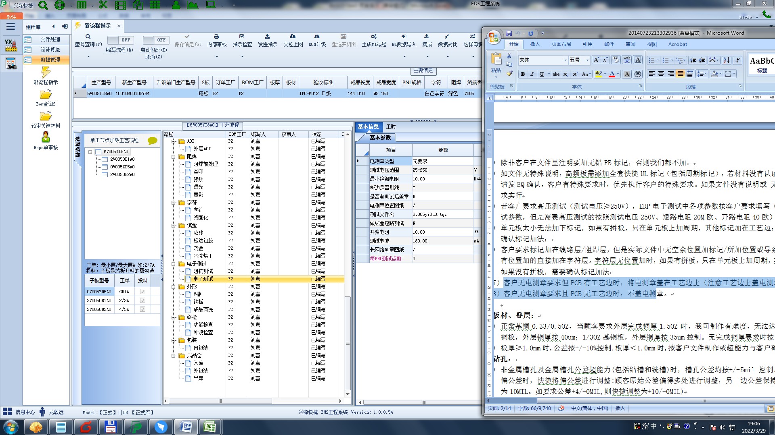Viewport: 775px width, 435px height.
Task: Toggle the 编写流程(R) OFF switch
Action: [x=120, y=40]
